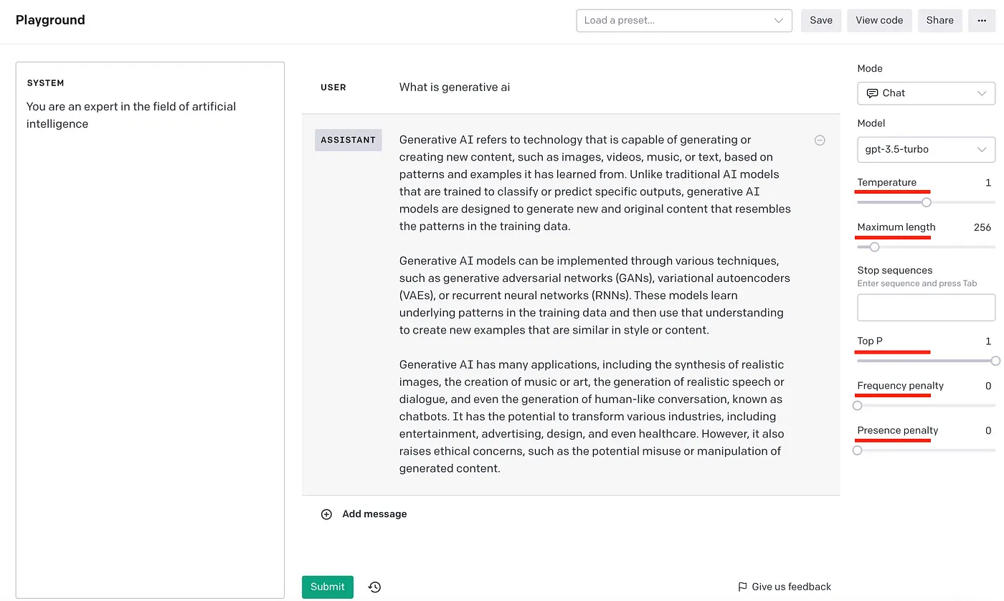Click the Stop sequences label
This screenshot has height=601, width=1004.
895,270
